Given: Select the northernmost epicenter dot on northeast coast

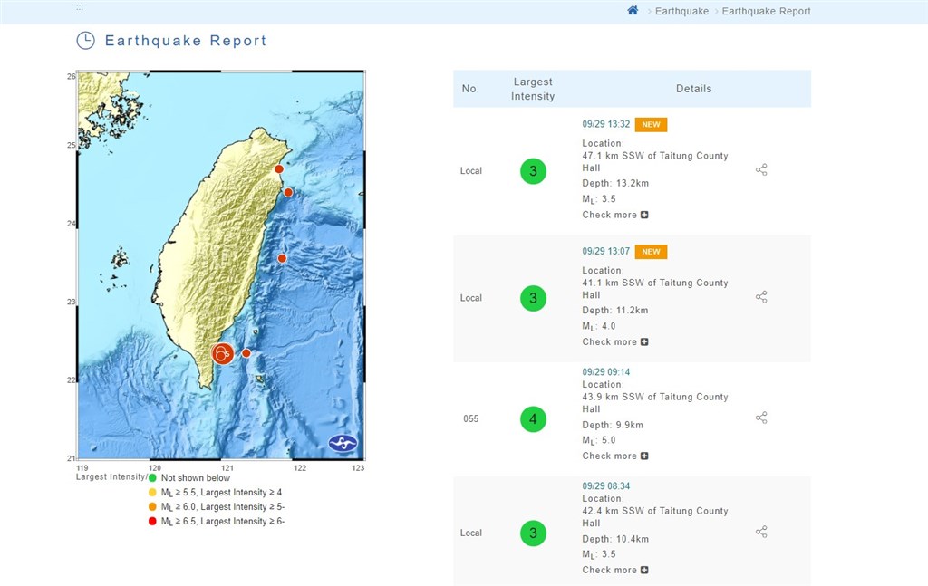Looking at the screenshot, I should click(279, 169).
